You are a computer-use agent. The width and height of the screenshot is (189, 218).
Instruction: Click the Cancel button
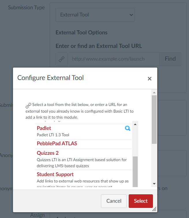pyautogui.click(x=114, y=201)
